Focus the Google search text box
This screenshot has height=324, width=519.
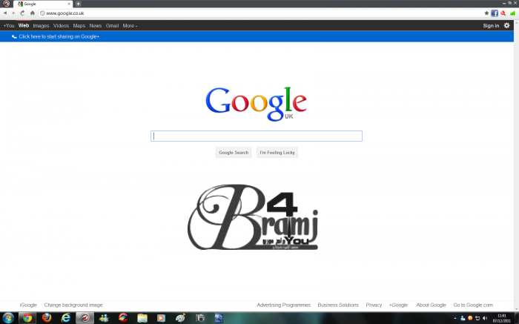(x=257, y=136)
